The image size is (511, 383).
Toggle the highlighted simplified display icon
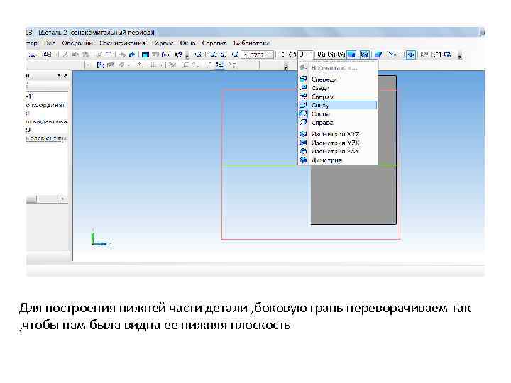[411, 55]
